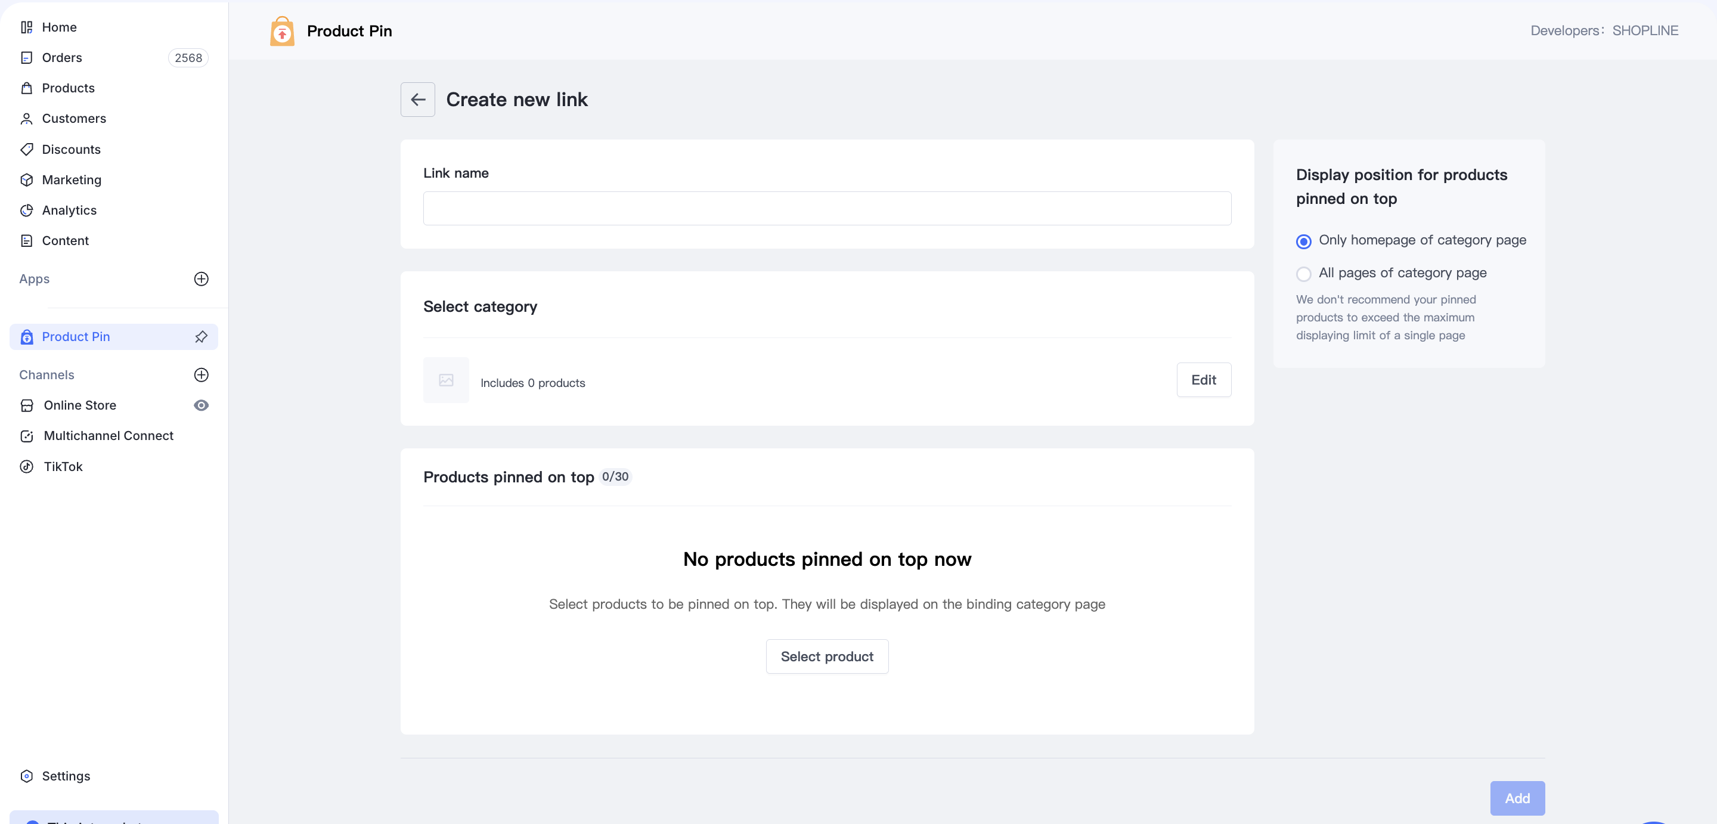Open the Products menu item
Viewport: 1717px width, 824px height.
coord(68,88)
